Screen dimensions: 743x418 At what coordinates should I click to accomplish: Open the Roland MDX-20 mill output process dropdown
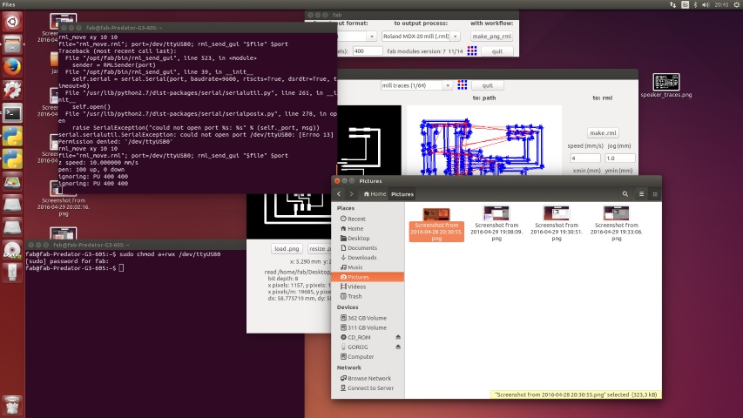421,36
